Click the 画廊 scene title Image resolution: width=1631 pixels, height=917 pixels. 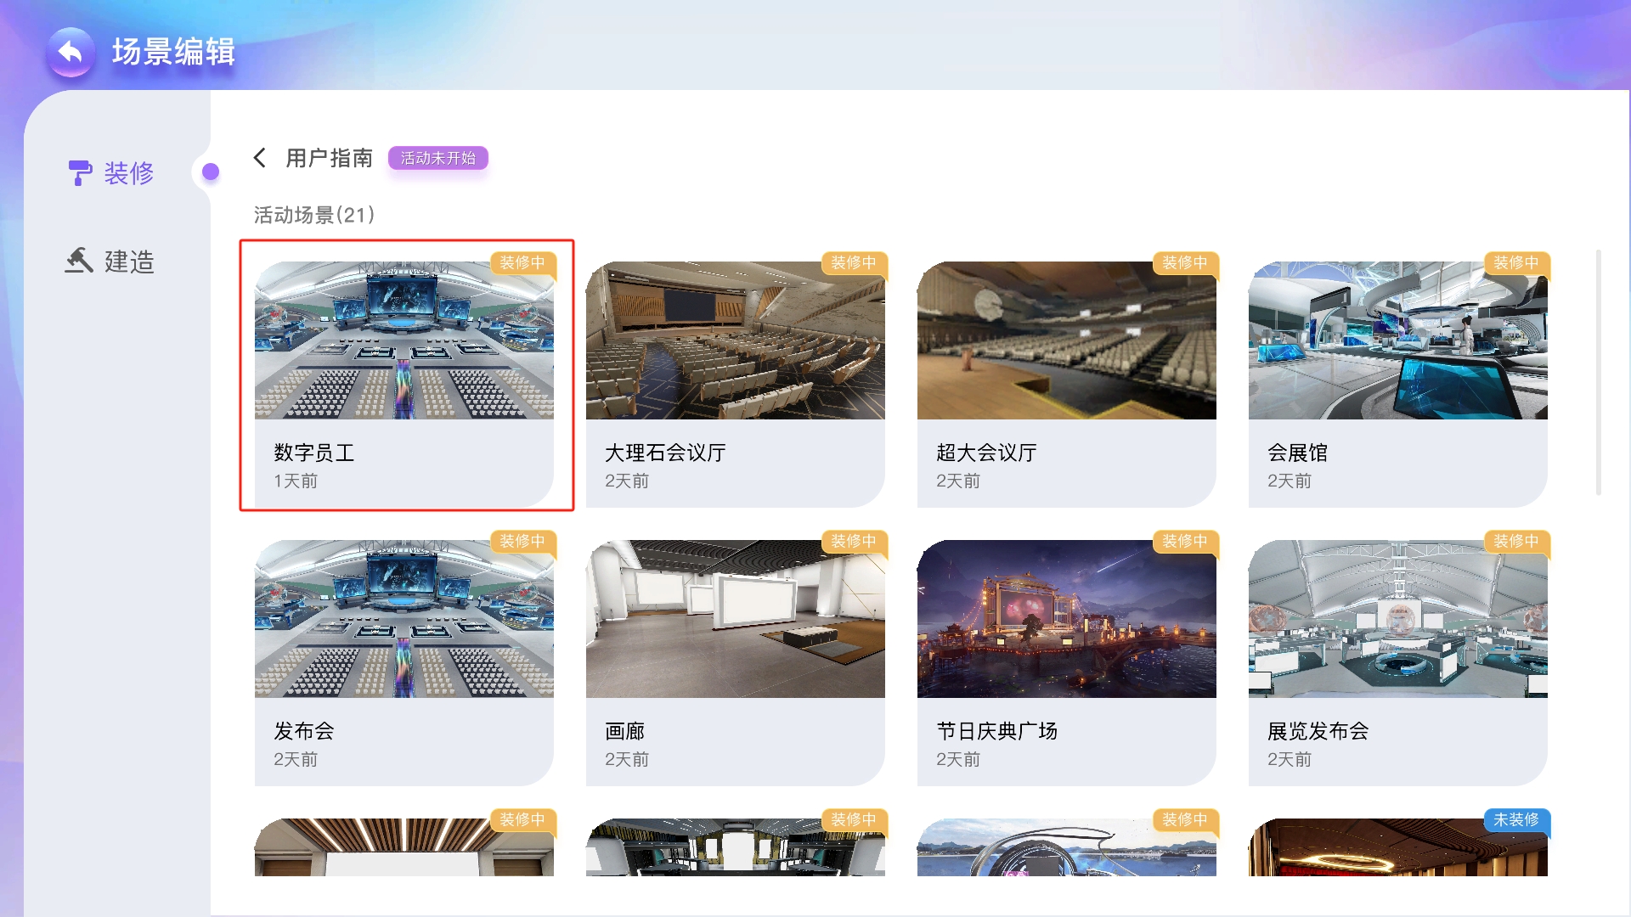[x=625, y=731]
